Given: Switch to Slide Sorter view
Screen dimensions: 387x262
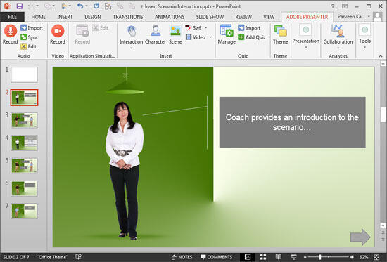Looking at the screenshot, I should click(x=263, y=257).
